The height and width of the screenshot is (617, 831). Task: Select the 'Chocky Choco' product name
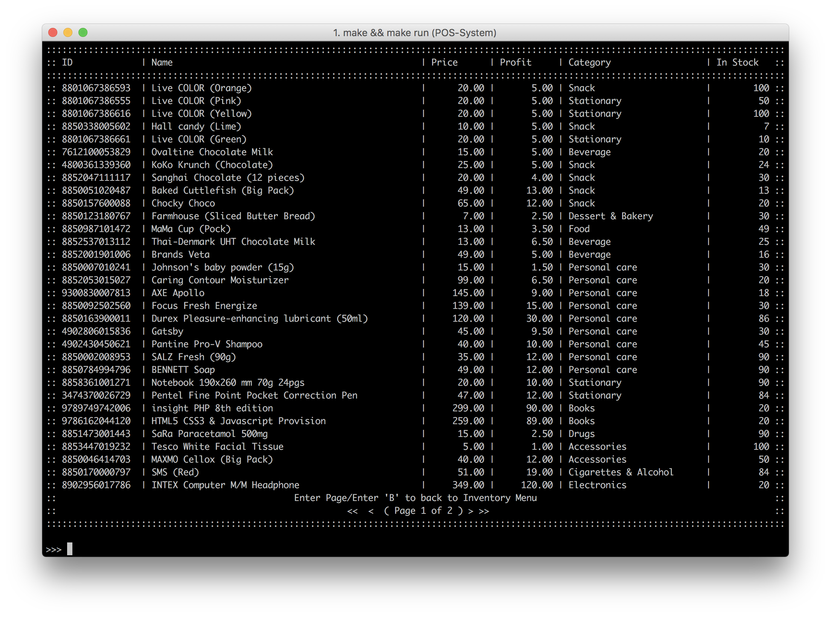click(183, 203)
